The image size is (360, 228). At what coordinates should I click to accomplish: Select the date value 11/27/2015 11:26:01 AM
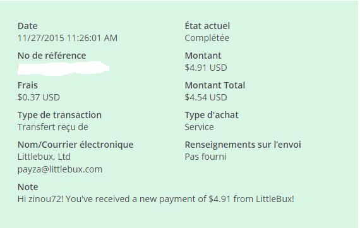pos(68,38)
